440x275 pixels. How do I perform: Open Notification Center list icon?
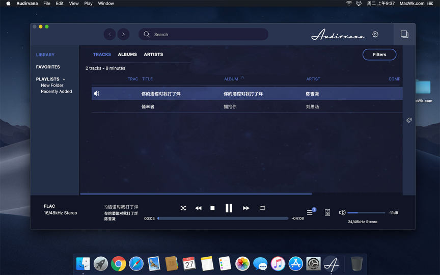coord(430,4)
